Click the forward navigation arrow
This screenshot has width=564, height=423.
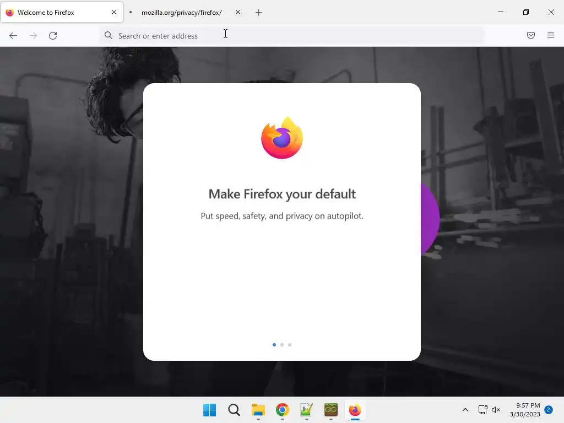(x=33, y=36)
